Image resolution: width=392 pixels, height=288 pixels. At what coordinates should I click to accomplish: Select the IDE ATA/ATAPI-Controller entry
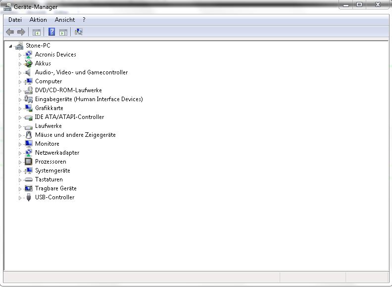(x=69, y=117)
